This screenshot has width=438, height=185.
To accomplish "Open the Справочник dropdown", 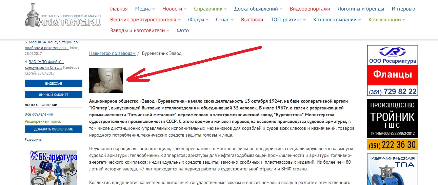I will click(210, 9).
